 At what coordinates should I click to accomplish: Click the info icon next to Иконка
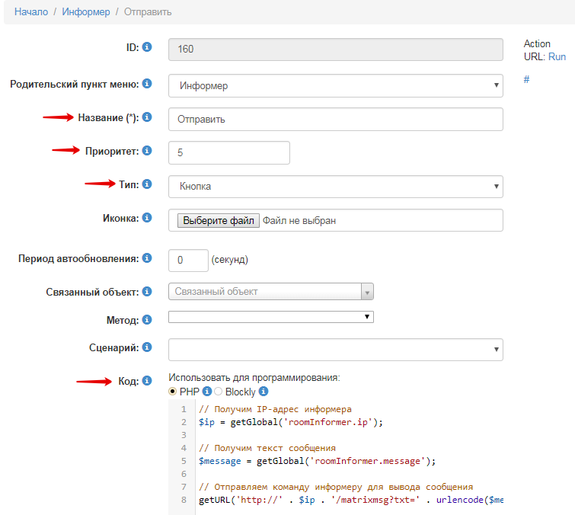click(x=147, y=218)
